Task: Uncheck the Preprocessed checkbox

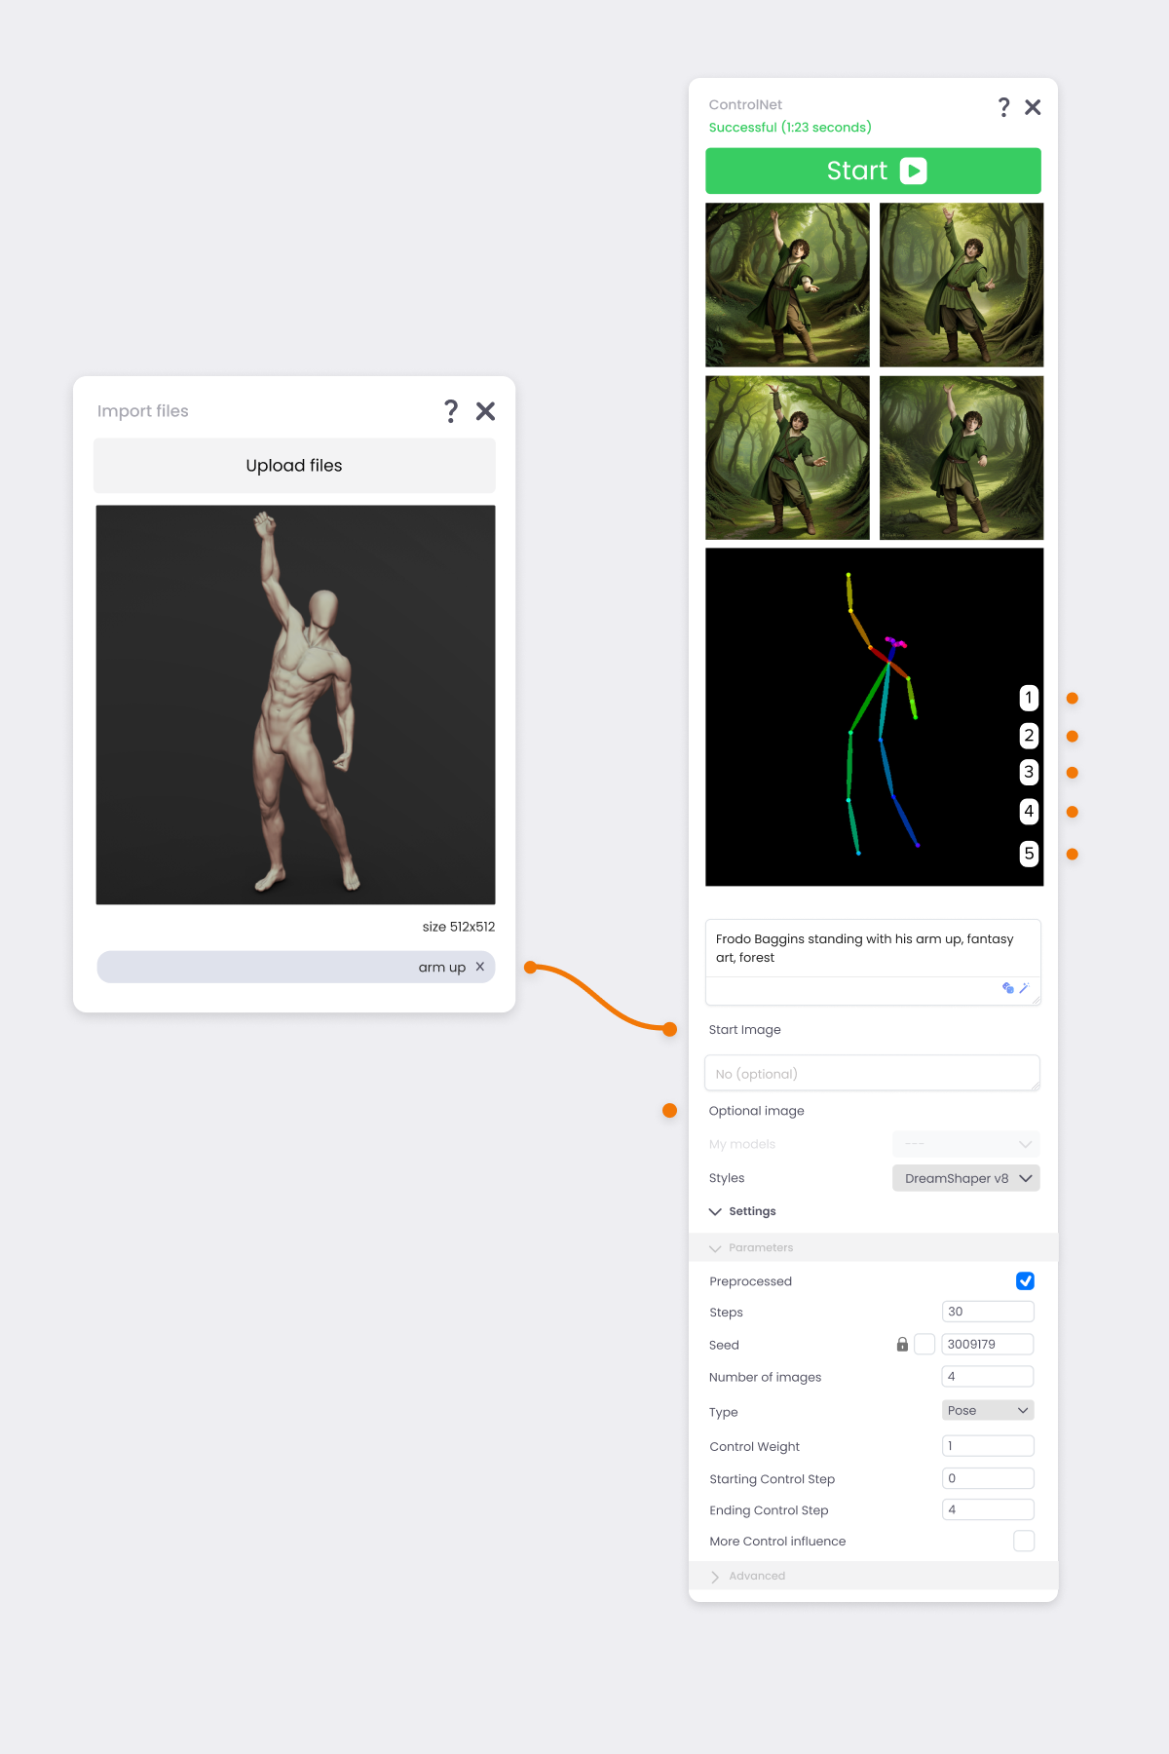Action: click(x=1025, y=1281)
